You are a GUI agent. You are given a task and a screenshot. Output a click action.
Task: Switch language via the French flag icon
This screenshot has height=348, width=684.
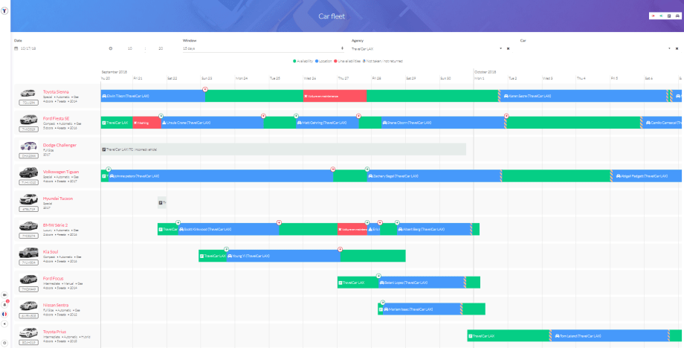pyautogui.click(x=4, y=314)
